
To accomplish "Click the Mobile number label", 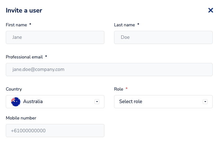I will tap(21, 118).
